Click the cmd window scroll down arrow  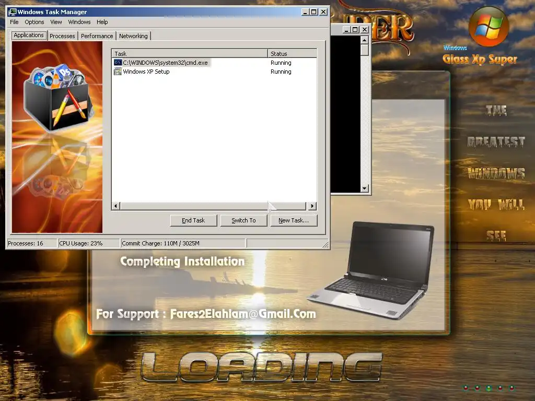pyautogui.click(x=364, y=188)
